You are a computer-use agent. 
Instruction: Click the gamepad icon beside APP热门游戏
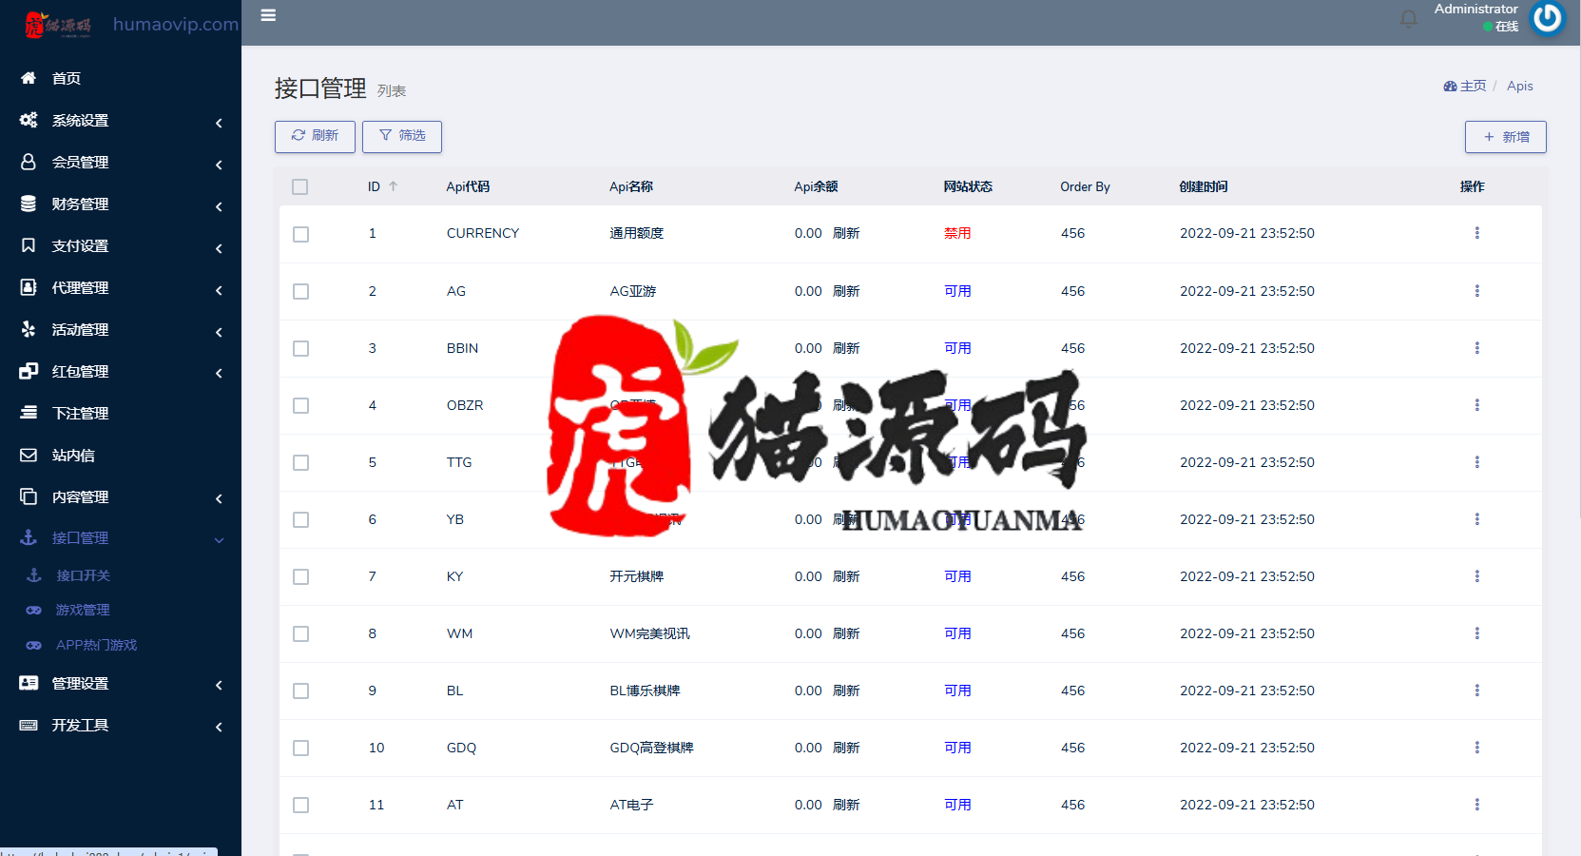tap(33, 645)
